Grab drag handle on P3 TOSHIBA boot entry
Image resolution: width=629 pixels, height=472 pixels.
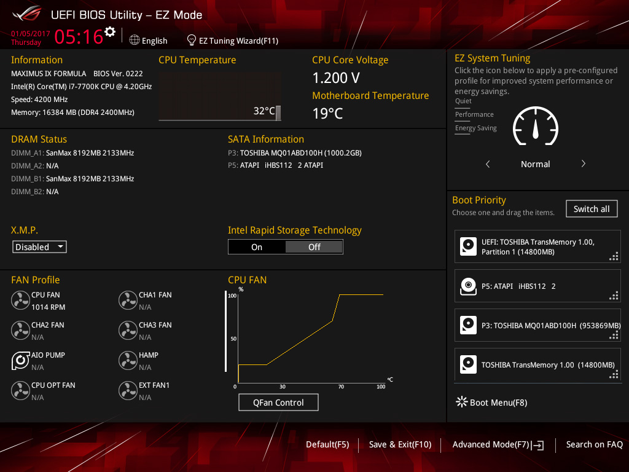(614, 335)
